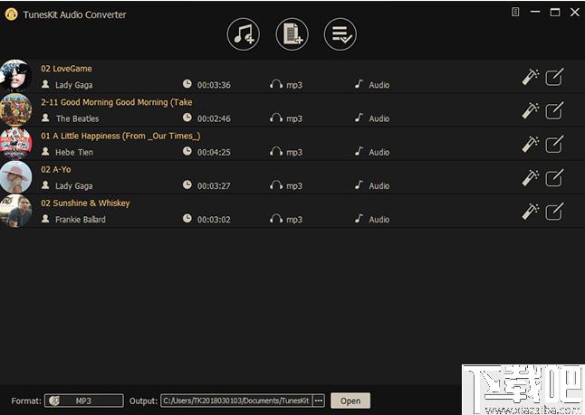Viewport: 585px width, 415px height.
Task: Open effects wand for 02 LoveGame
Action: pos(530,77)
